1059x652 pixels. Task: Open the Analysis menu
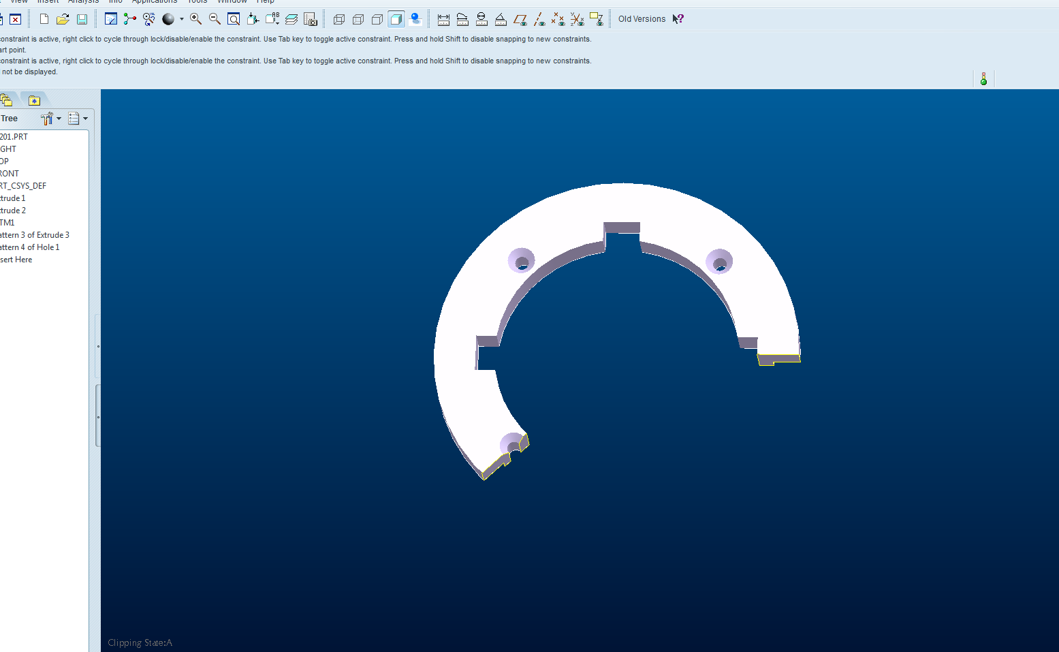83,1
